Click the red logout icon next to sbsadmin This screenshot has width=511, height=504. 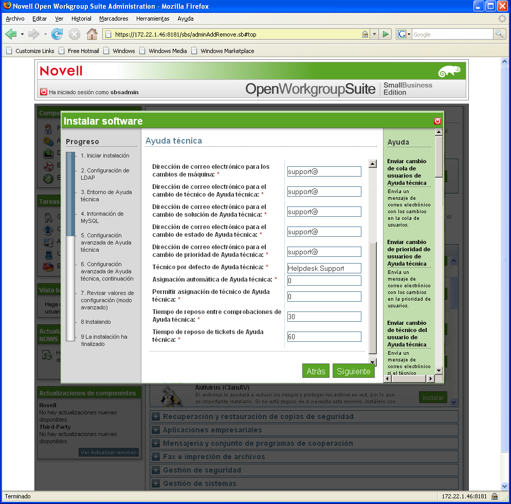(x=43, y=92)
